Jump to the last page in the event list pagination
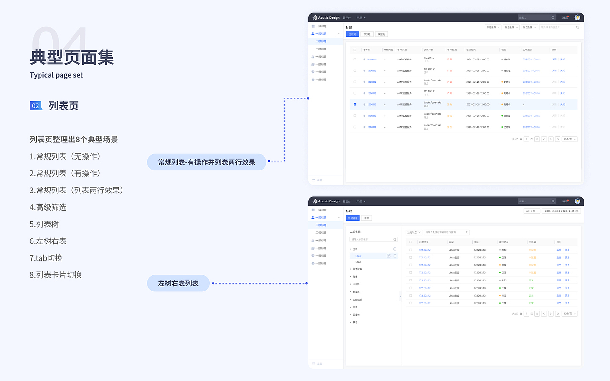Screen dimensions: 610x381 (558, 139)
